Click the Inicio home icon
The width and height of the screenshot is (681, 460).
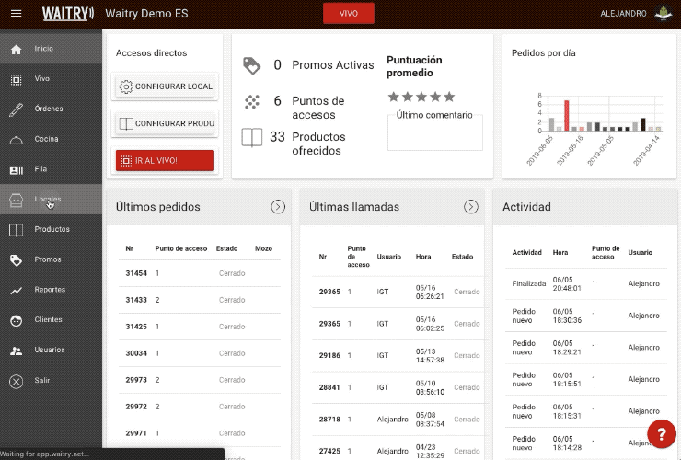(16, 49)
